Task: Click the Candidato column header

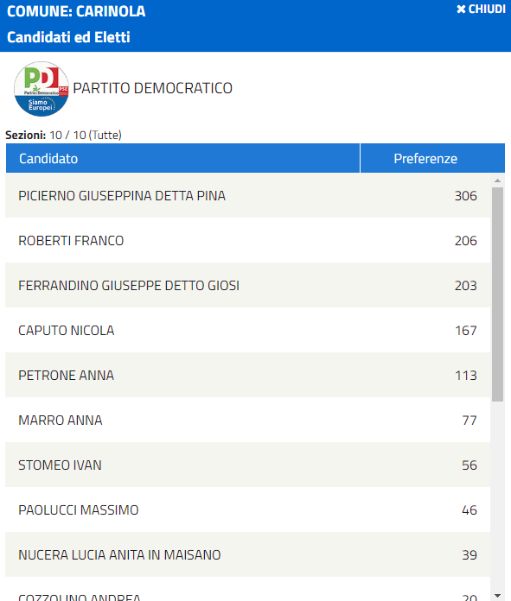Action: pos(182,158)
